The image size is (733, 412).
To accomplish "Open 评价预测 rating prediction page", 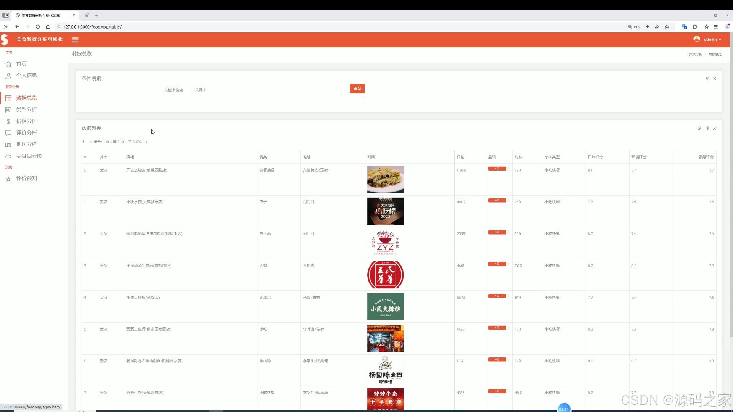I will coord(26,179).
